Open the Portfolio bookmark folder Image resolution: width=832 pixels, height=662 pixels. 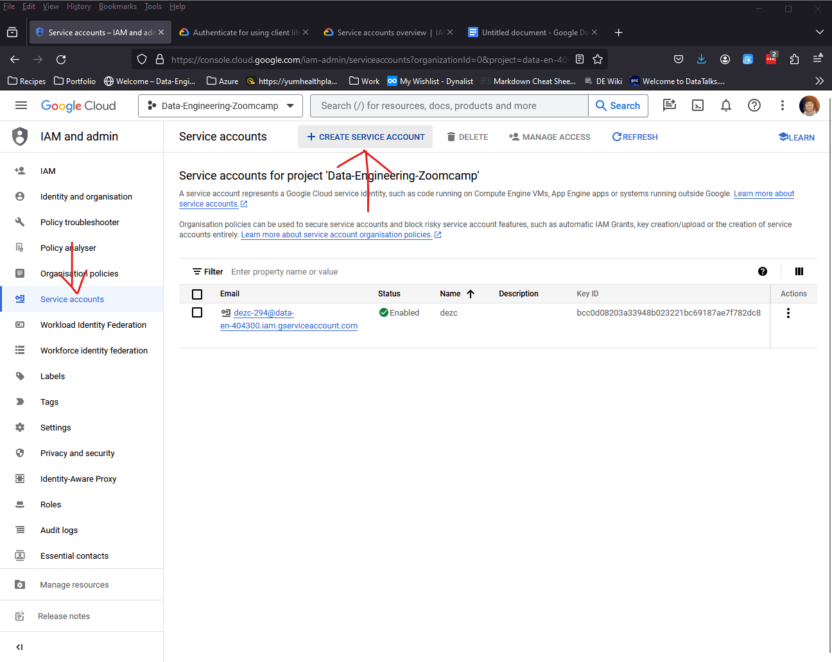pyautogui.click(x=75, y=81)
